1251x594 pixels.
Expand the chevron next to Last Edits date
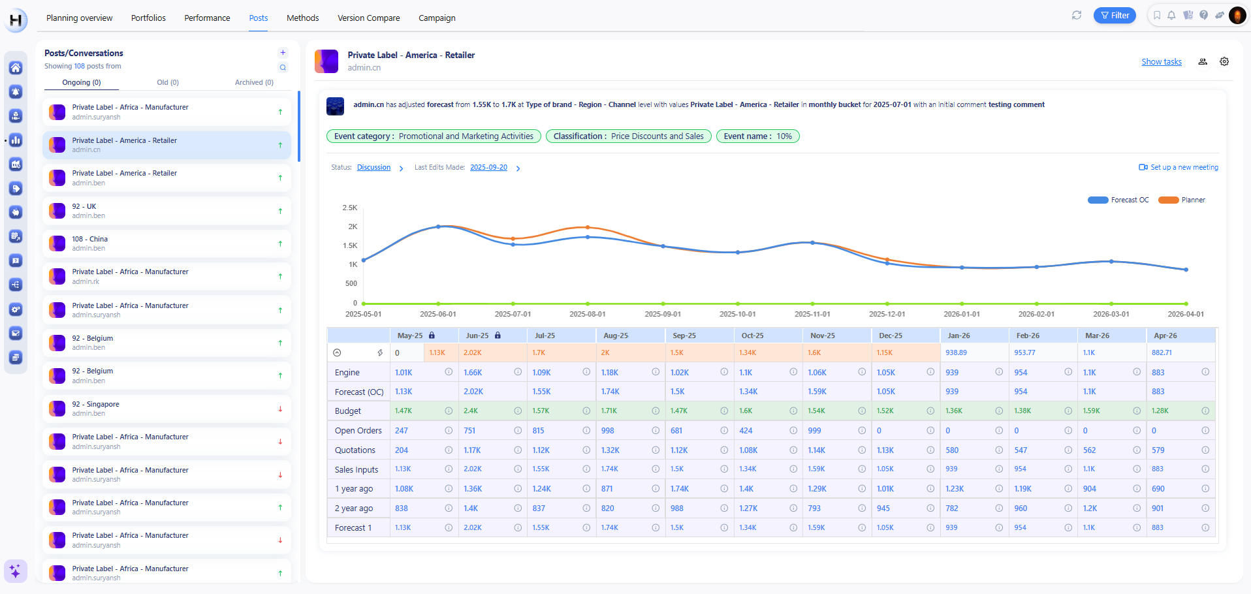point(518,168)
